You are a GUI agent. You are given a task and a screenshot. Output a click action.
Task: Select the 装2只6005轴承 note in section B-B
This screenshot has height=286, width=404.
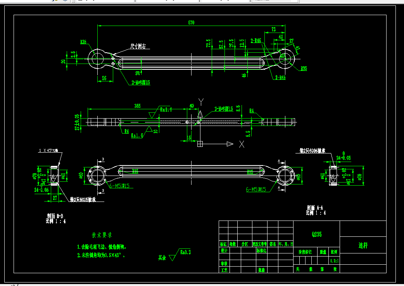[x=83, y=200]
